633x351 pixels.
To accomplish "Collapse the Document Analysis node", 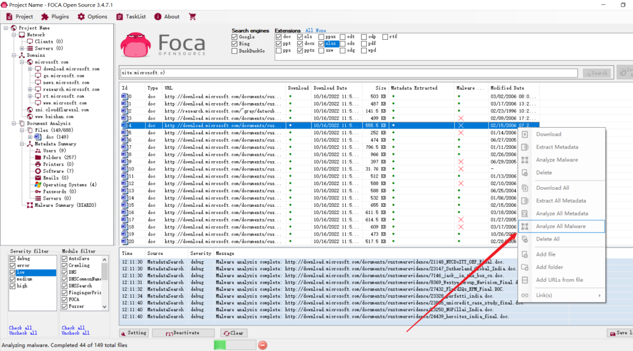I will pyautogui.click(x=14, y=124).
